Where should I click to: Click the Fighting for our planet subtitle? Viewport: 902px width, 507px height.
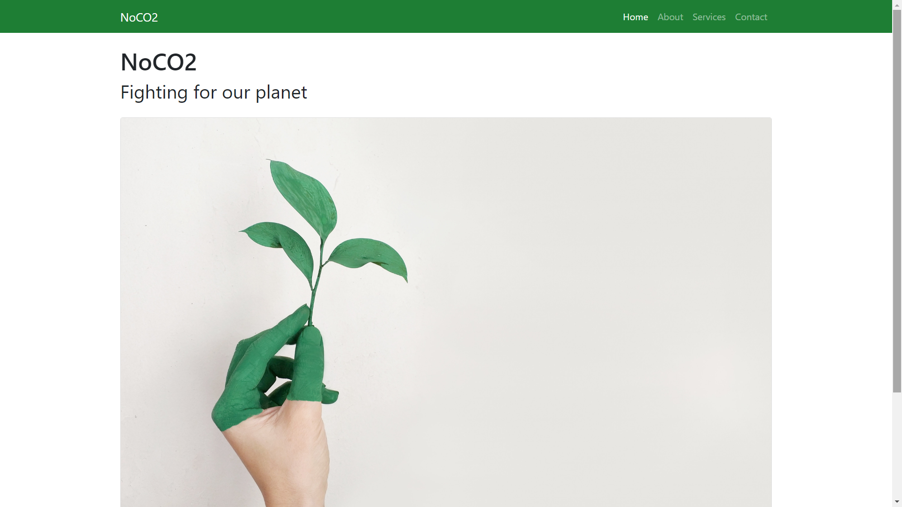click(214, 92)
